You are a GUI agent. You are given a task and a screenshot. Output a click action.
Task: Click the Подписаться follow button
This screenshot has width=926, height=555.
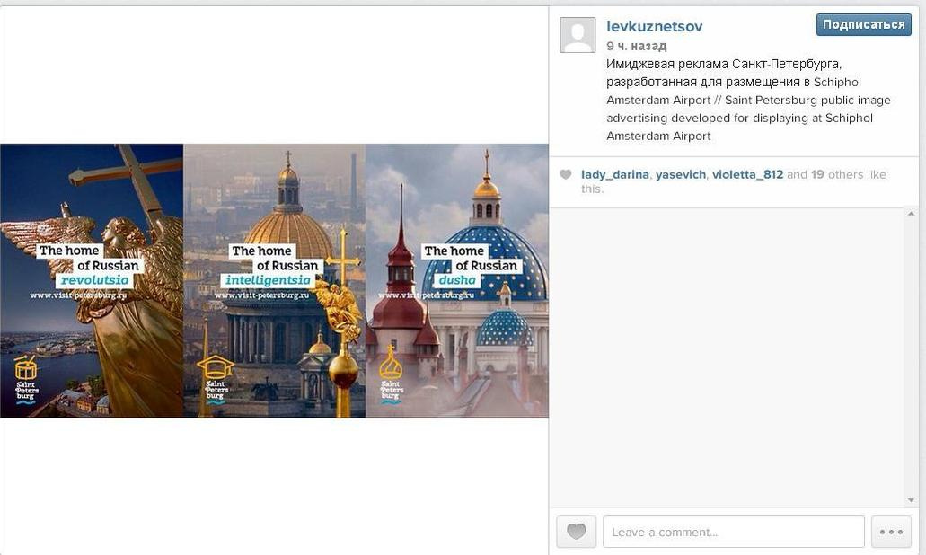coord(863,25)
